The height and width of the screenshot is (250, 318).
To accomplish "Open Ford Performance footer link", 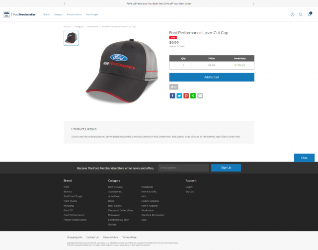I will [74, 215].
